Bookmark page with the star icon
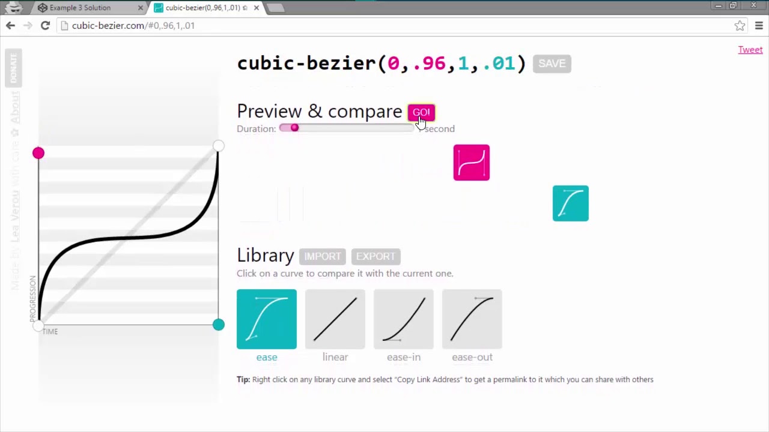Image resolution: width=769 pixels, height=432 pixels. [740, 26]
